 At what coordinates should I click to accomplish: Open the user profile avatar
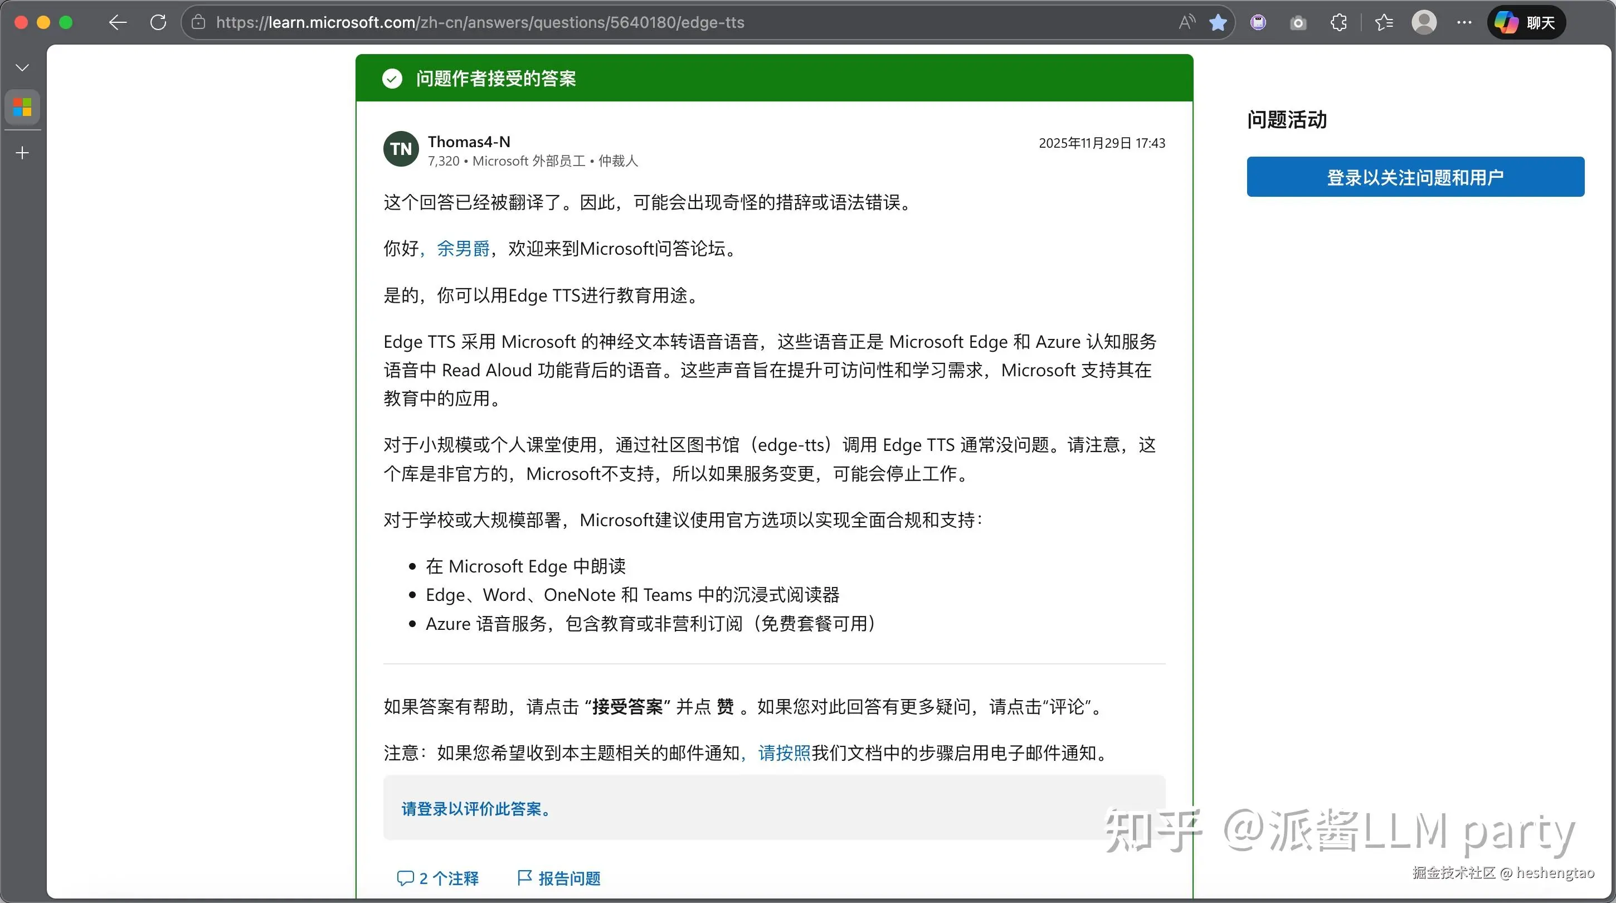(x=1423, y=23)
